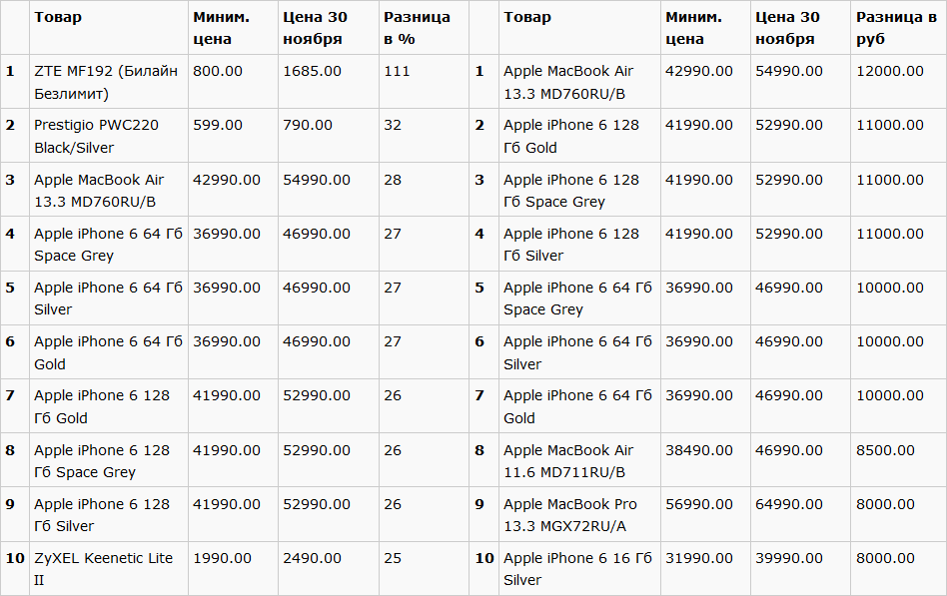The height and width of the screenshot is (596, 947).
Task: Select the 2490.00 price cell
Action: (x=312, y=558)
